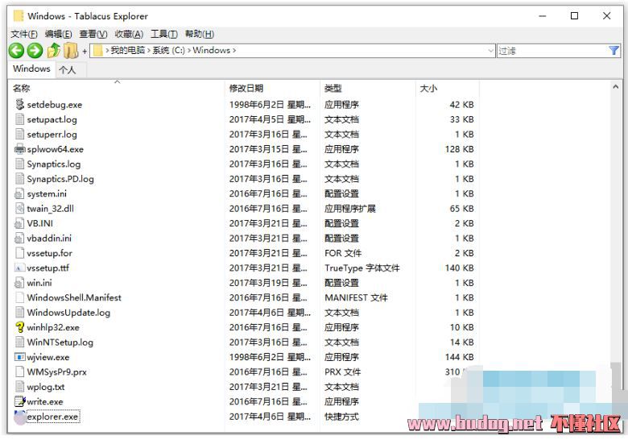Open the address bar history dropdown
This screenshot has width=628, height=440.
point(490,51)
